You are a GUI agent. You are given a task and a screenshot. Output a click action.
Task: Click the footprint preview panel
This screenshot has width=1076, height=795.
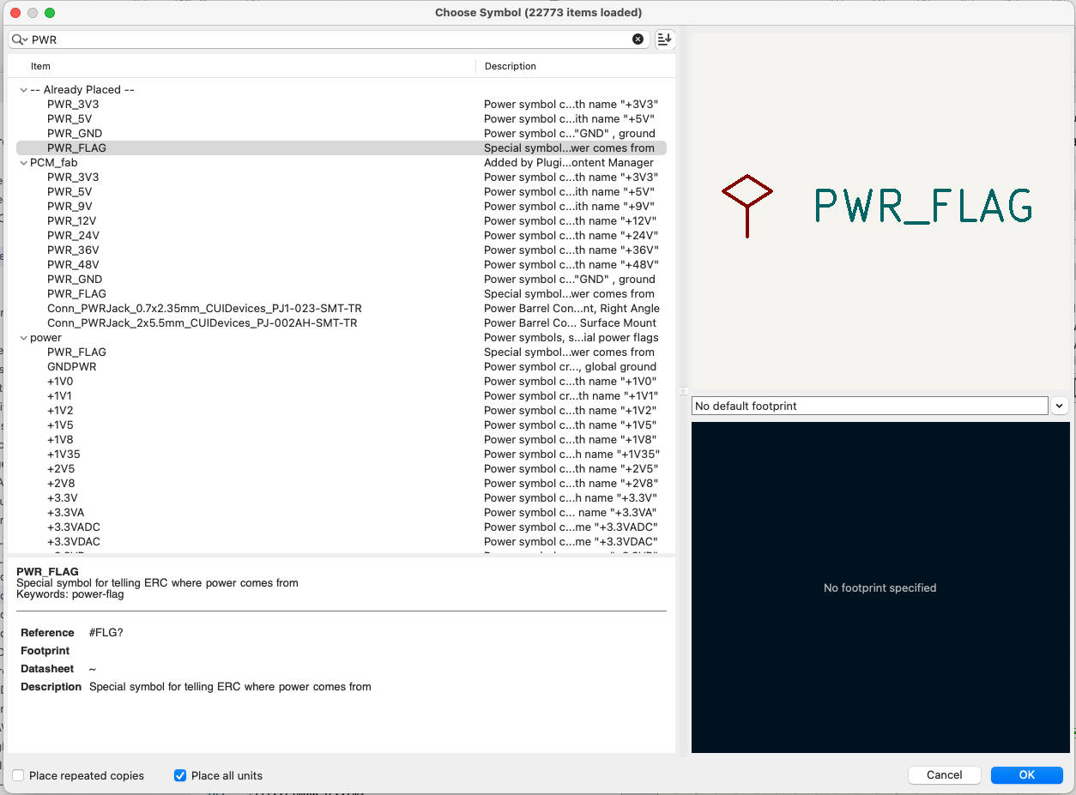pos(880,587)
